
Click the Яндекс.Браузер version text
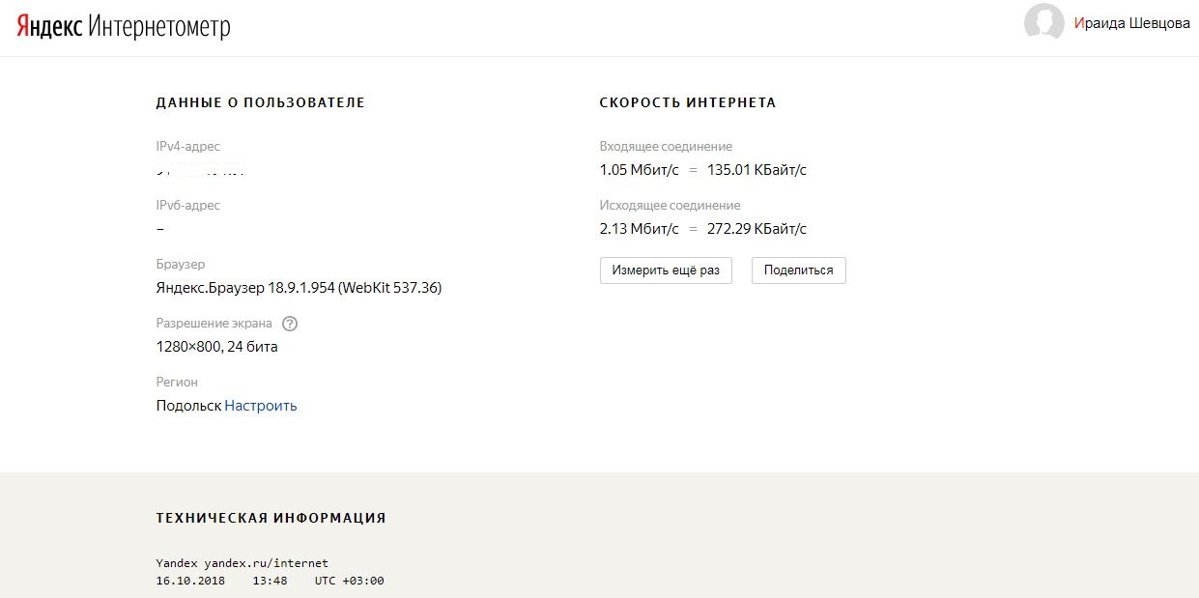pyautogui.click(x=299, y=288)
